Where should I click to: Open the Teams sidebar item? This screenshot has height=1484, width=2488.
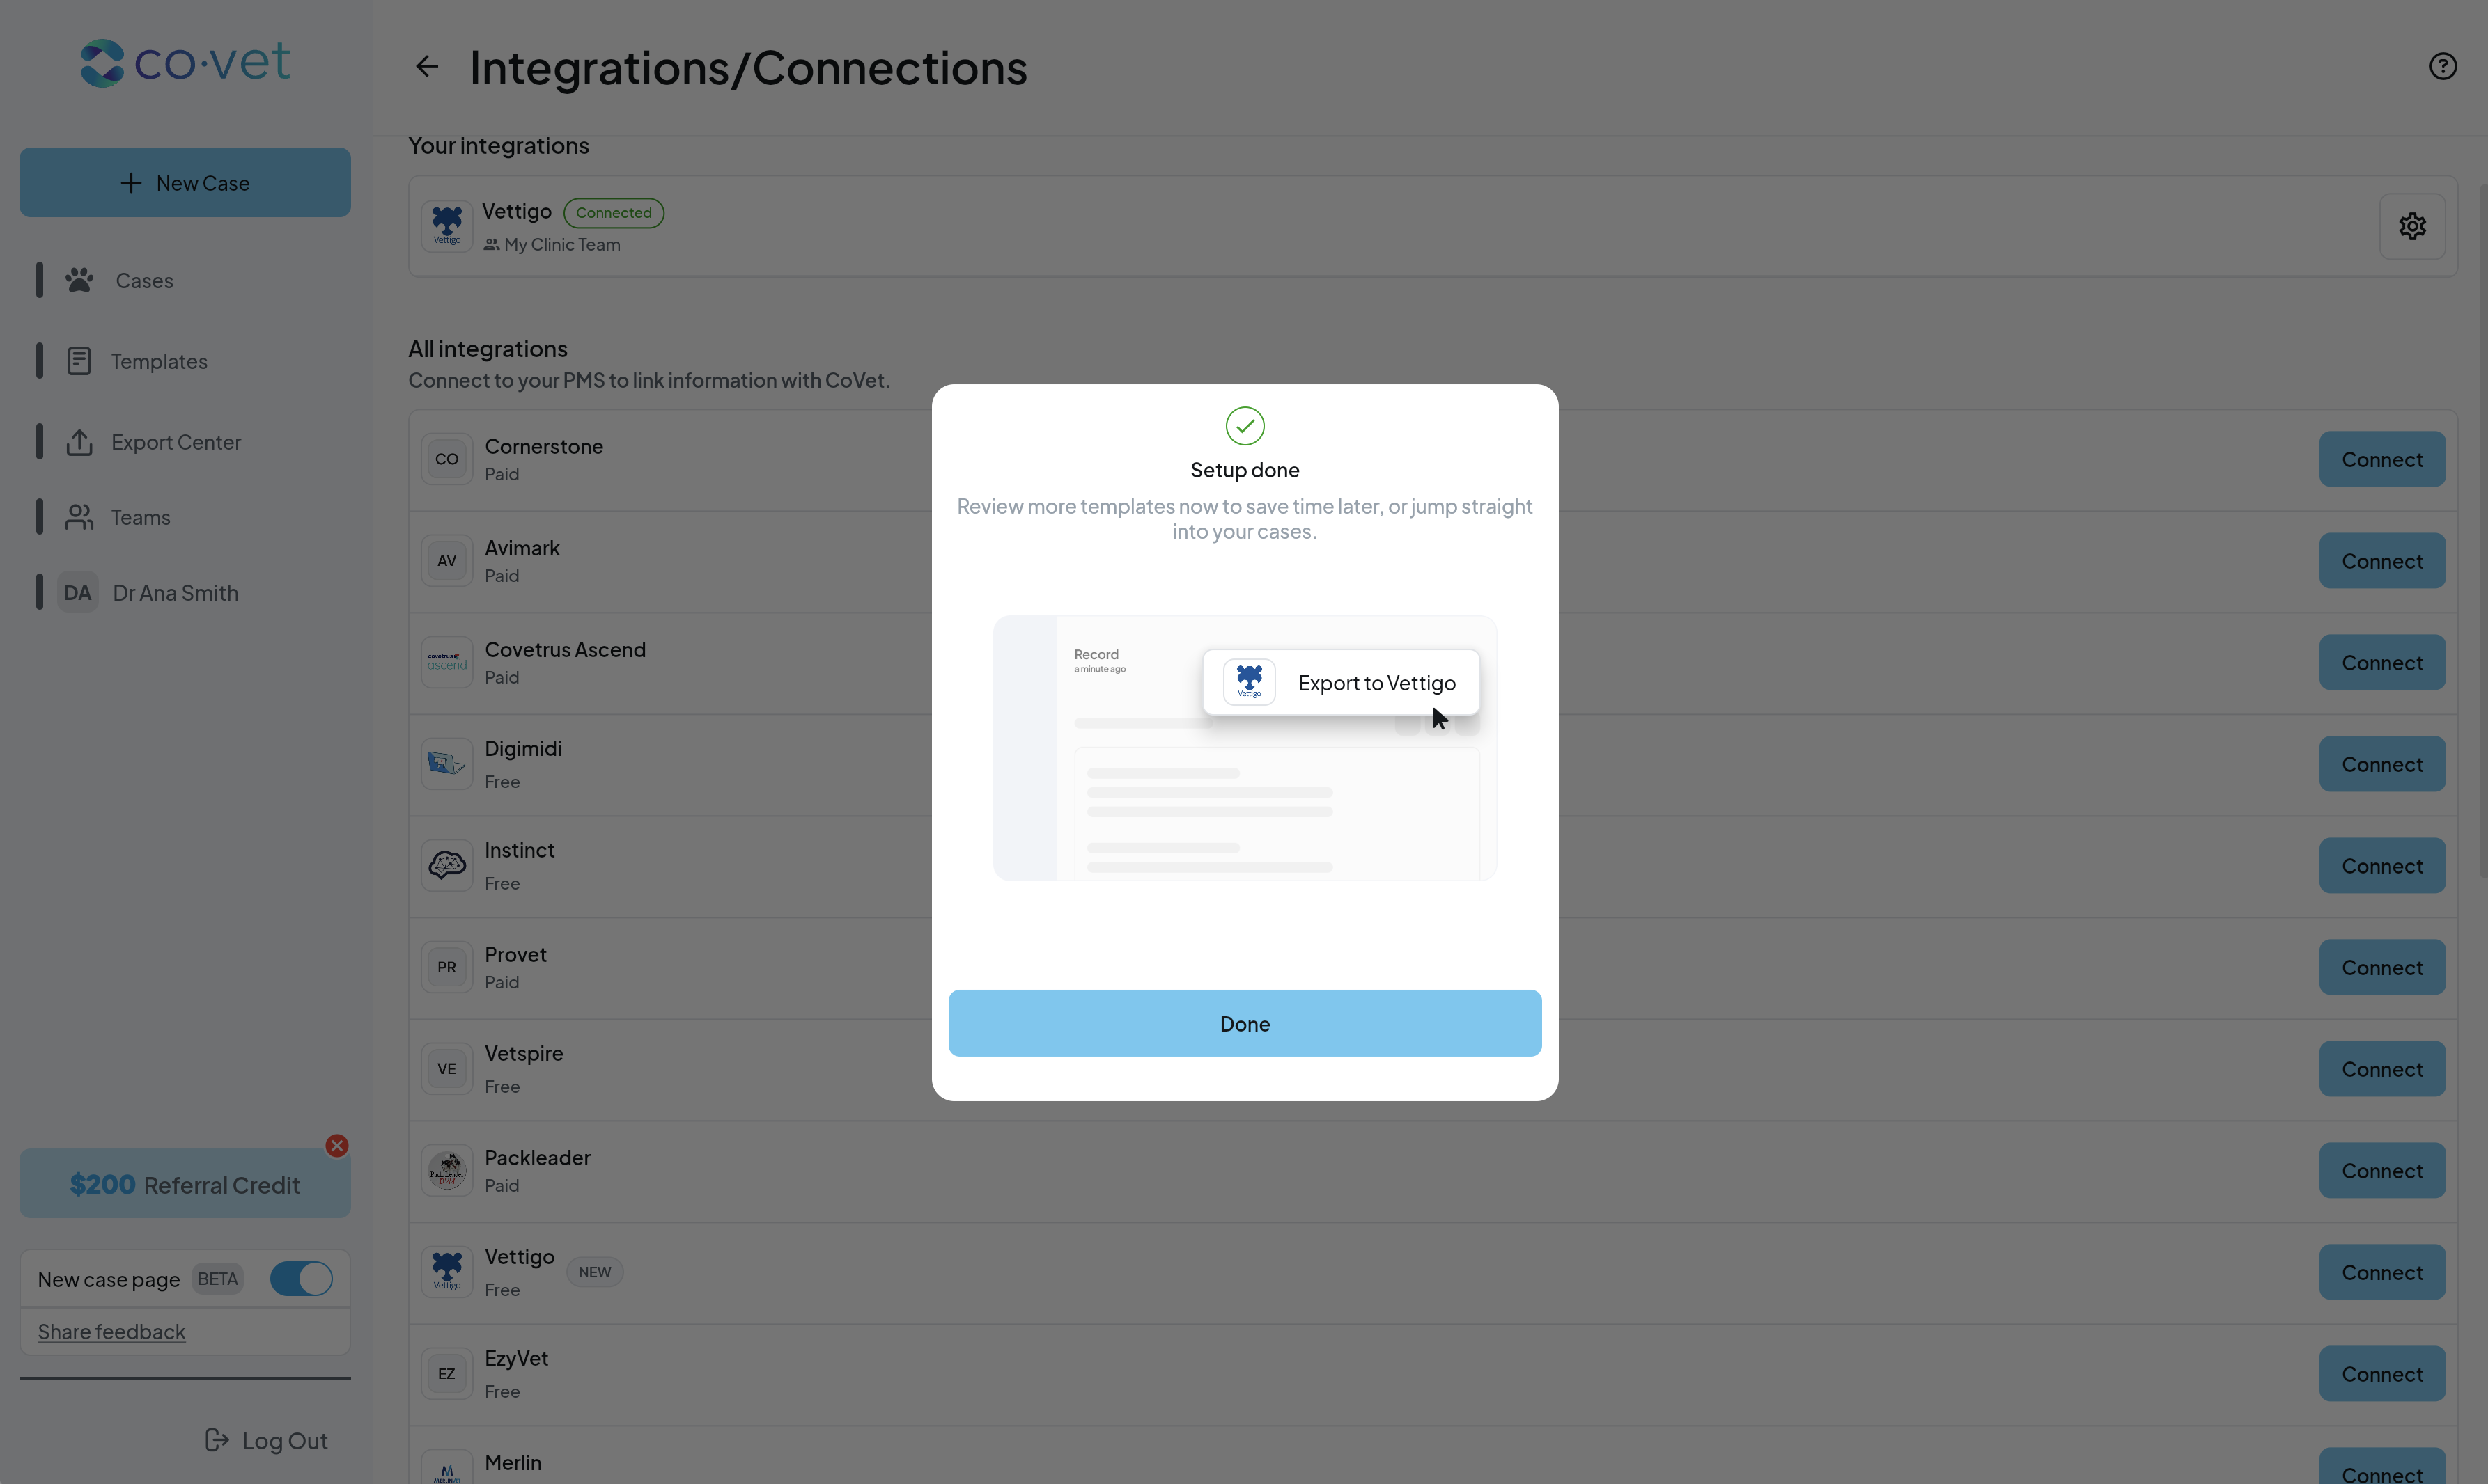tap(140, 517)
